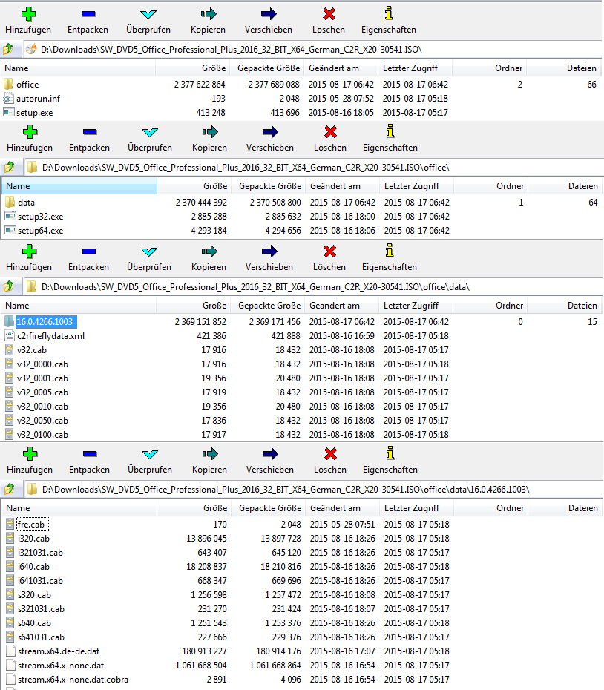Click Hinzufügen in the ISO root pane toolbar
604x690 pixels.
tap(28, 21)
